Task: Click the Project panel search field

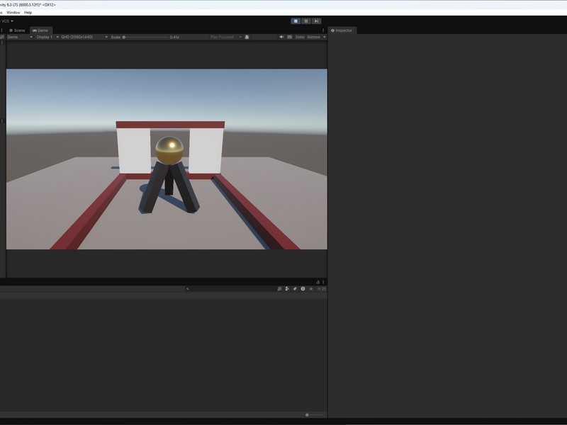Action: click(227, 289)
